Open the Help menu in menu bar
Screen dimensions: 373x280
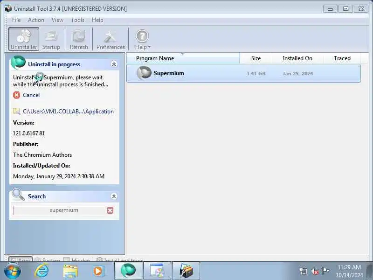[x=97, y=20]
